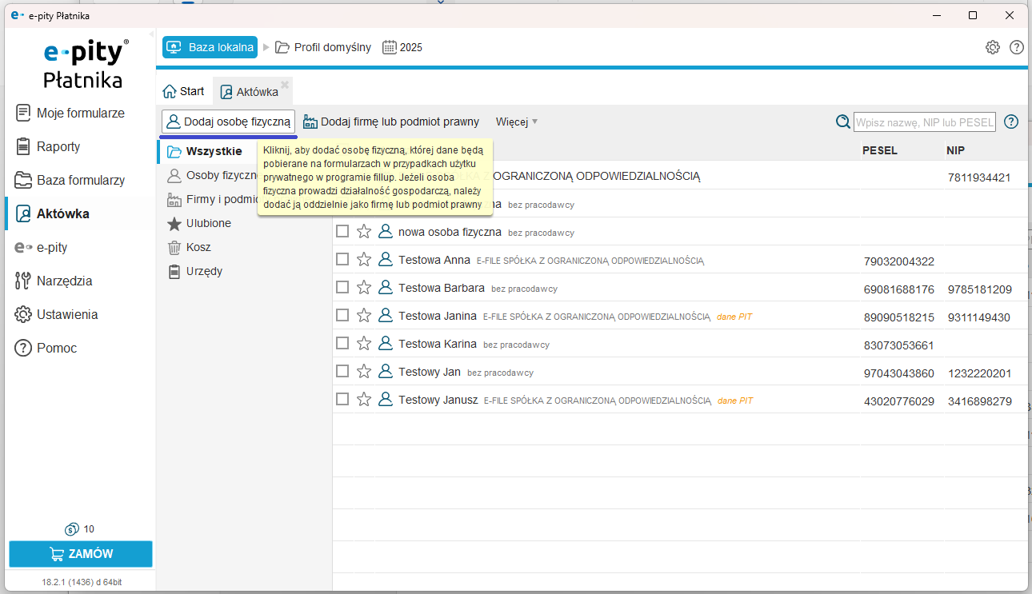This screenshot has width=1032, height=594.
Task: Open the Kosz trash folder
Action: (198, 247)
